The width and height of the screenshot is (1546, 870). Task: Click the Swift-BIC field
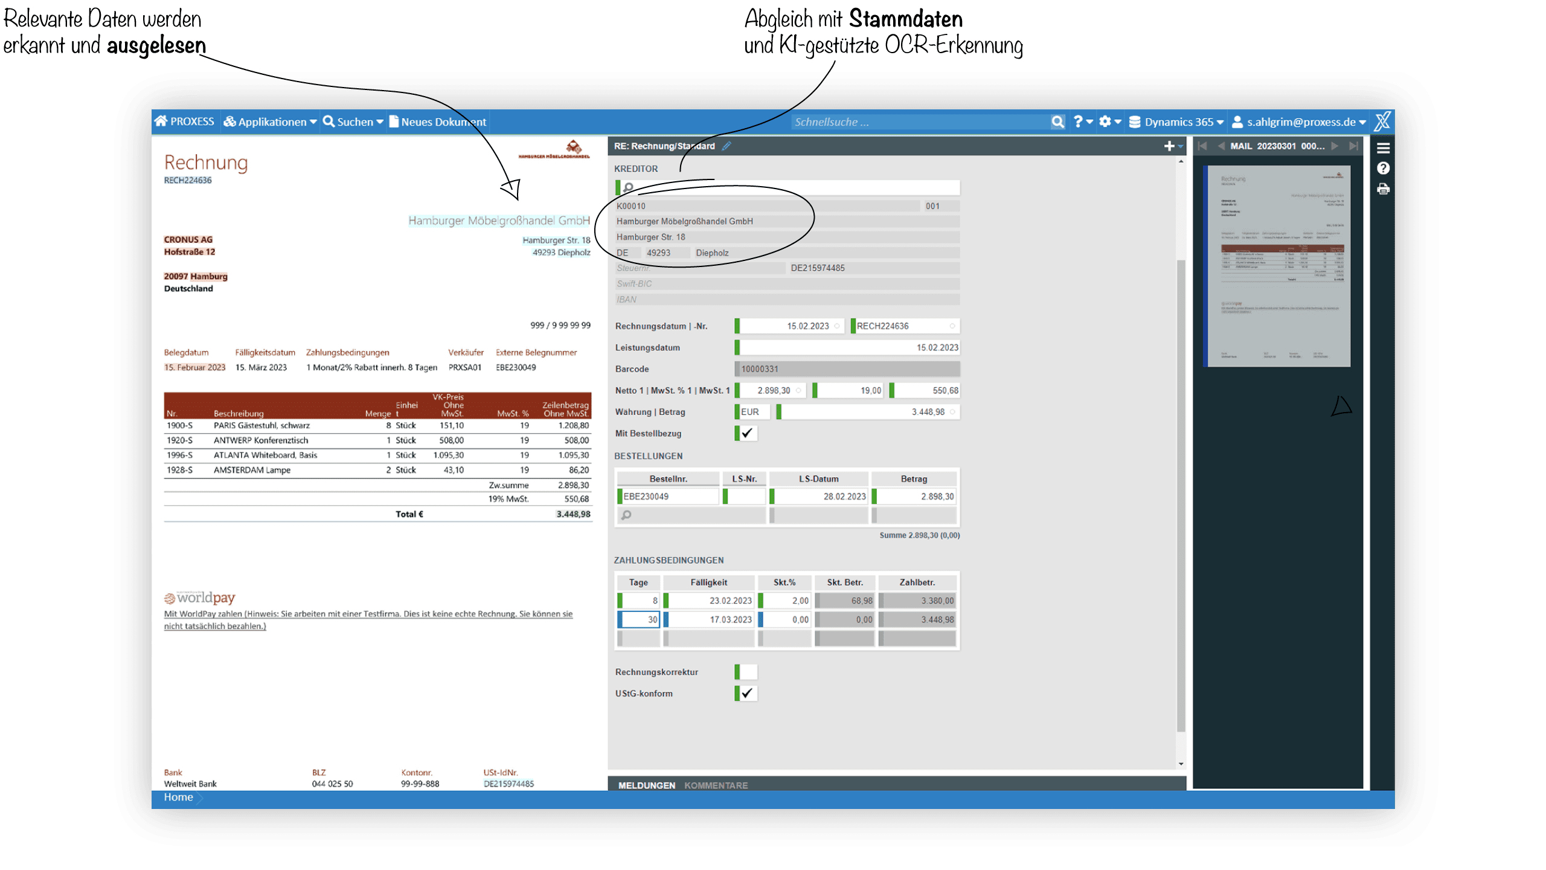pyautogui.click(x=787, y=283)
